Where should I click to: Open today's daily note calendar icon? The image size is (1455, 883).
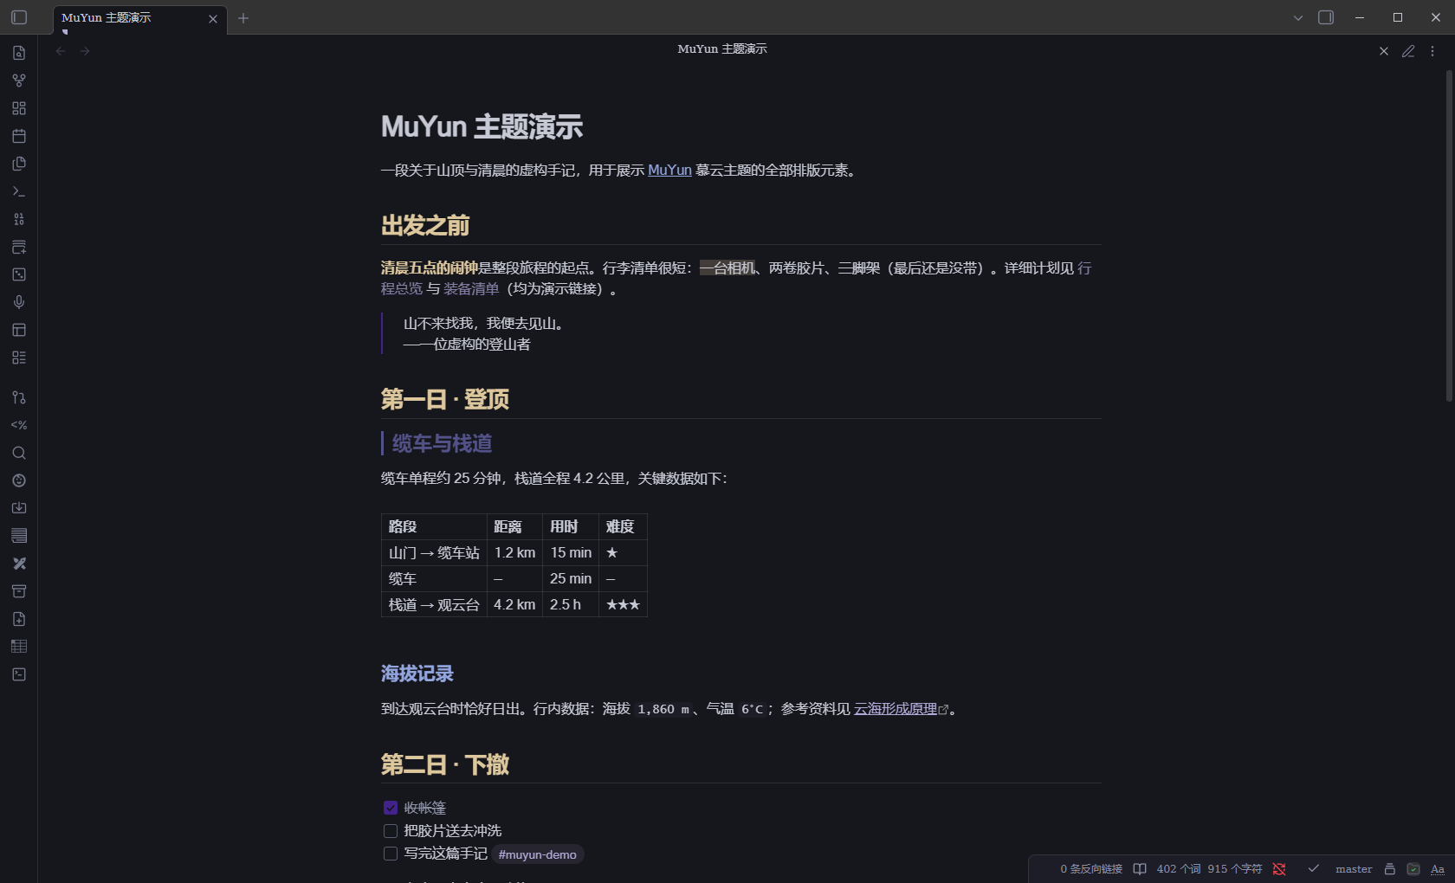coord(19,136)
